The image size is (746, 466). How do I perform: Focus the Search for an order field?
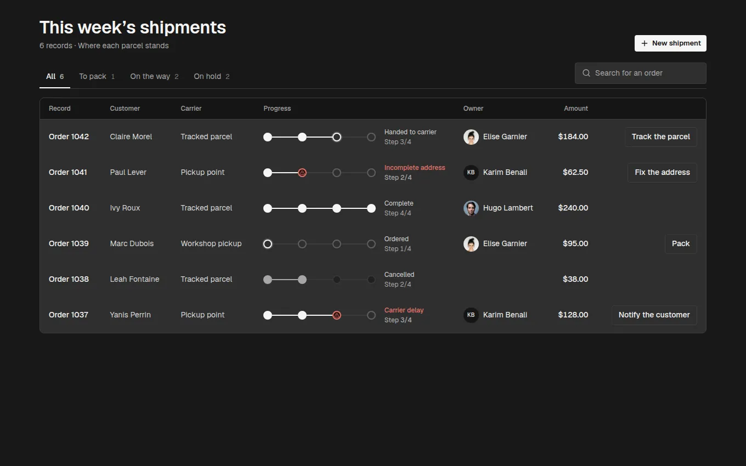[641, 73]
